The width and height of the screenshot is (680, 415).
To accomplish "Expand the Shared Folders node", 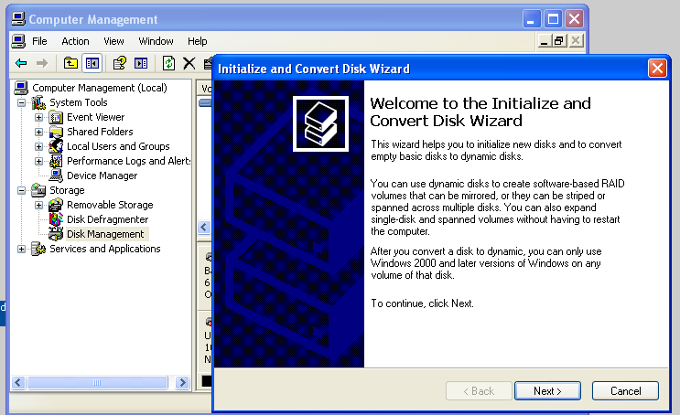I will [x=38, y=133].
